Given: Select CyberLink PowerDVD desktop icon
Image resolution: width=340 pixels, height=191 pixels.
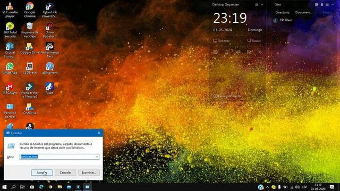Looking at the screenshot, I should tap(49, 10).
